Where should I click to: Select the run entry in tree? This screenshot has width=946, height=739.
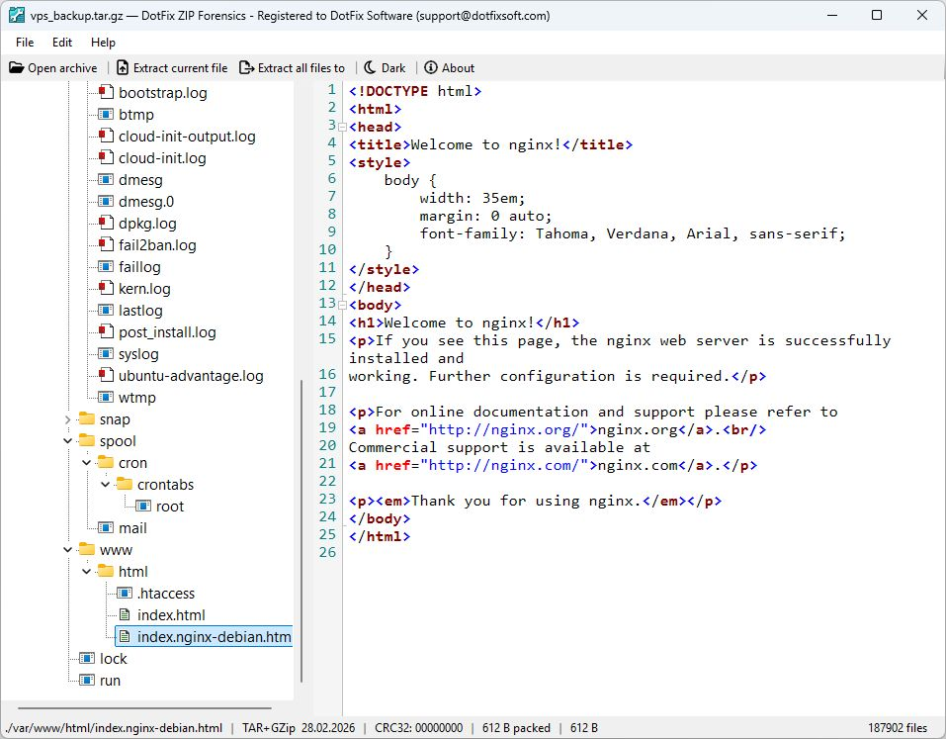(110, 680)
